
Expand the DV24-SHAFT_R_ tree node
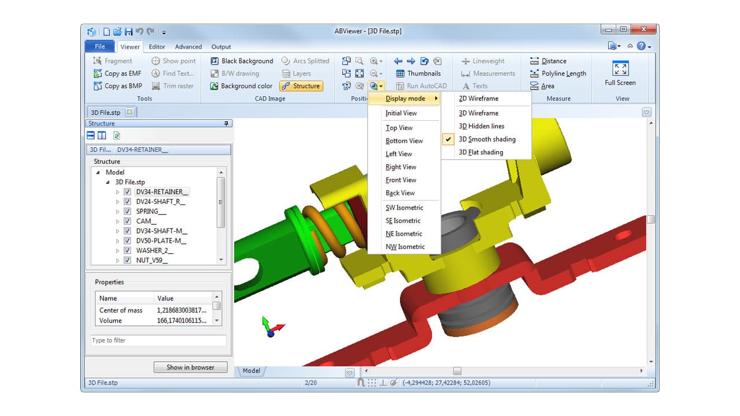point(119,202)
